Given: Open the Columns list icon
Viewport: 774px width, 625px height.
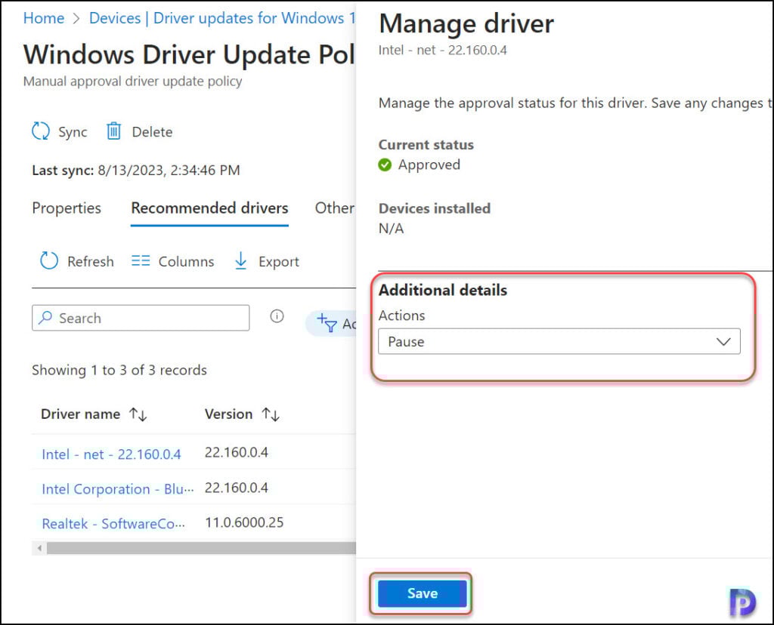Looking at the screenshot, I should 141,260.
